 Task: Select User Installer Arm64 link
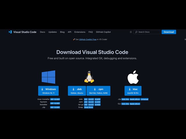click(x=57, y=99)
